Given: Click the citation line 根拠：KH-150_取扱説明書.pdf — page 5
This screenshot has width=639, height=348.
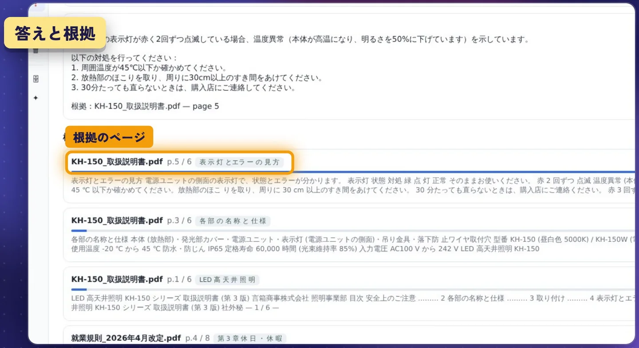Looking at the screenshot, I should (x=145, y=106).
